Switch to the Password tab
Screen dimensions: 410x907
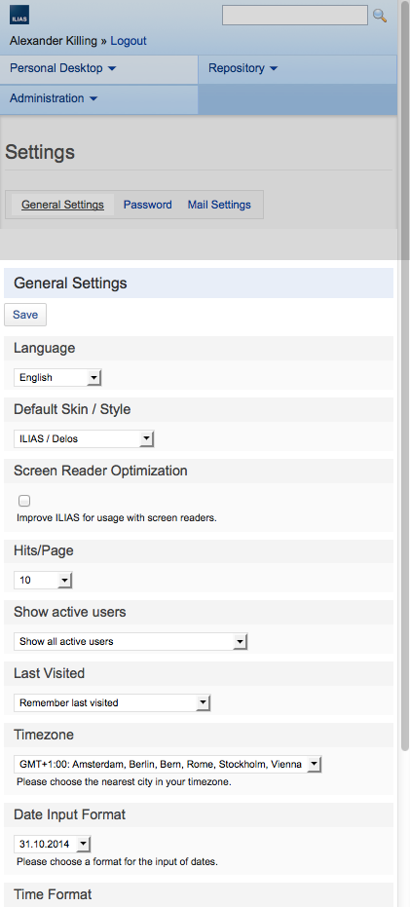click(147, 205)
